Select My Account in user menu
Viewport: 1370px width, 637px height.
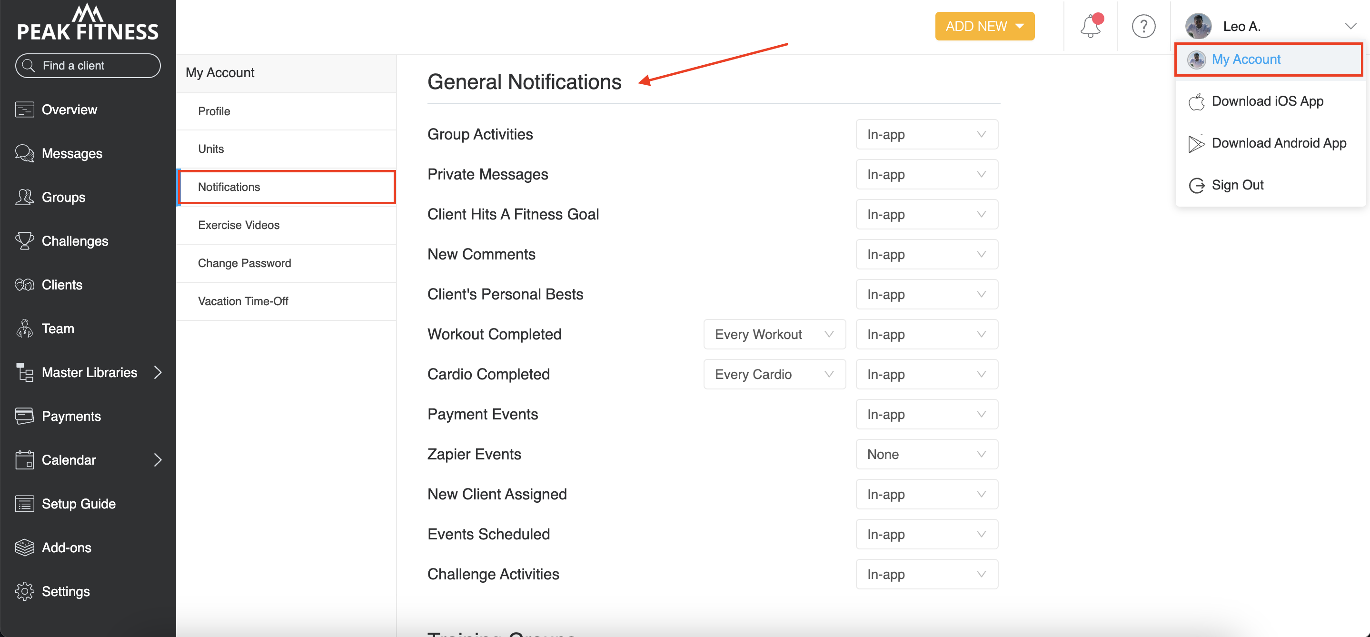click(x=1269, y=60)
